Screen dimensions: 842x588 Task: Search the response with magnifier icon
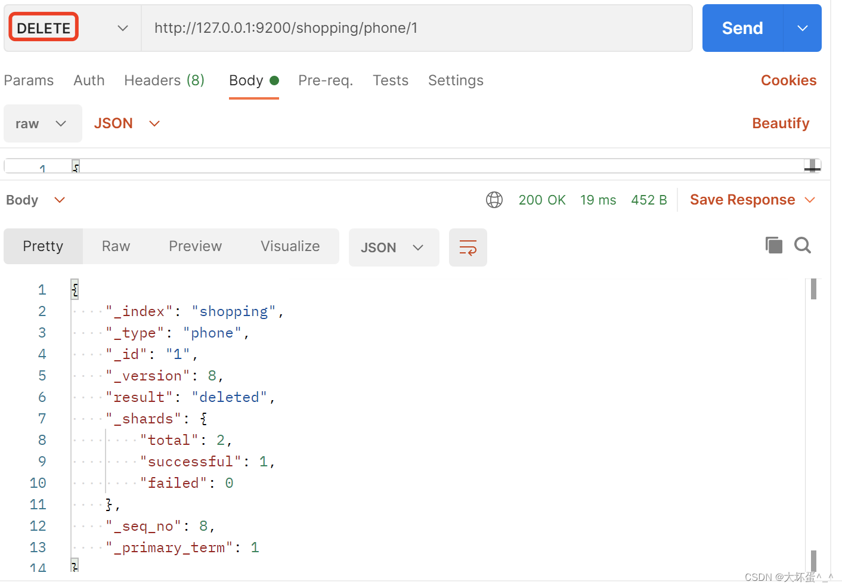803,245
